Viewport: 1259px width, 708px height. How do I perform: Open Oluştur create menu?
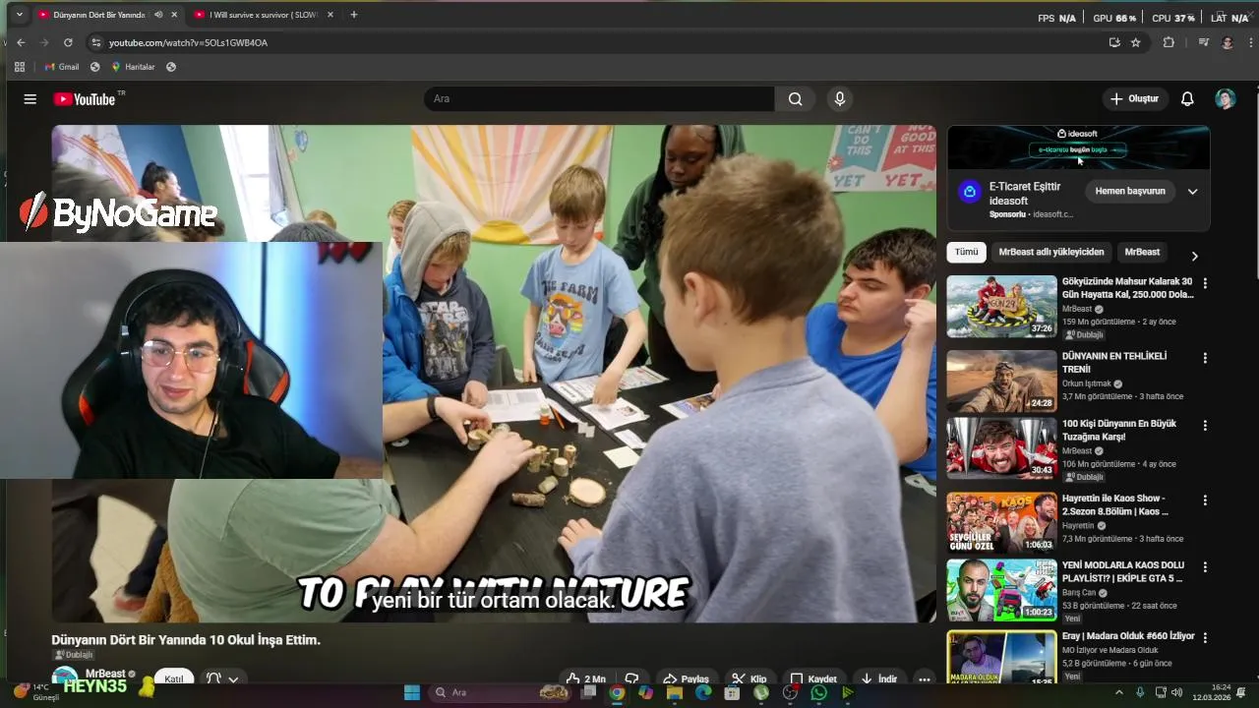click(x=1134, y=99)
